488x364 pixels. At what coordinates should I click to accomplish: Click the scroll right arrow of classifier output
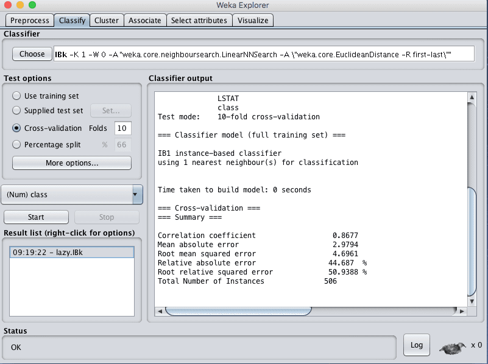tap(462, 311)
